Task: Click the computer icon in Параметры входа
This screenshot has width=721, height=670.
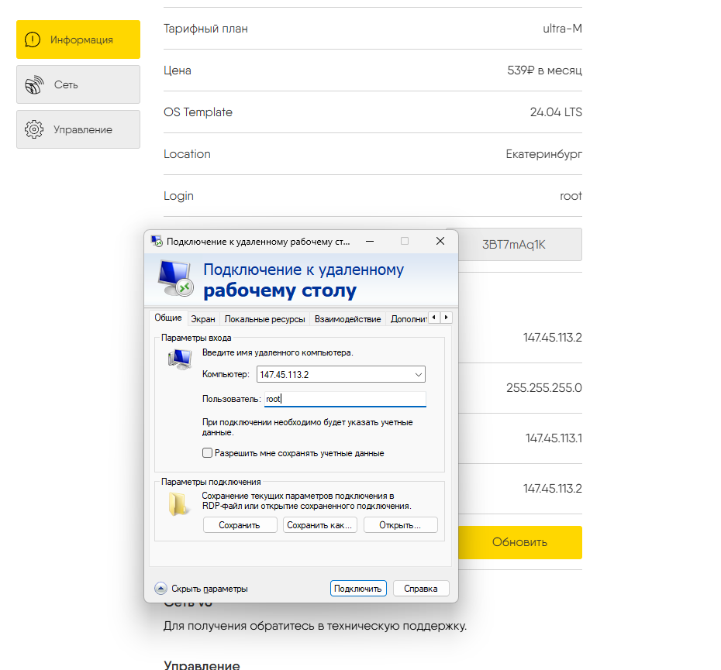Action: pyautogui.click(x=180, y=359)
